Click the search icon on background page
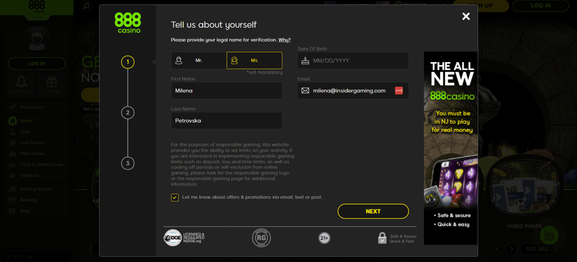 pyautogui.click(x=87, y=6)
